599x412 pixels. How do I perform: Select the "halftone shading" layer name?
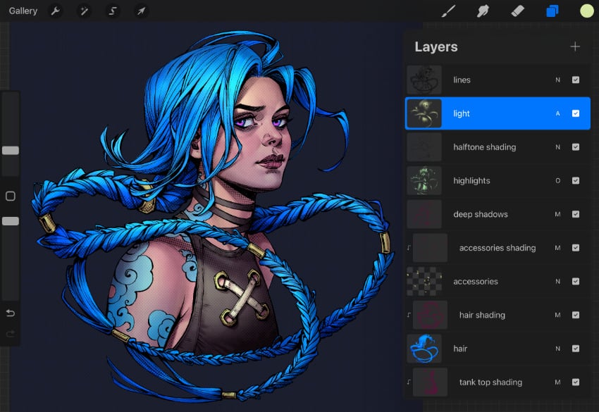click(x=484, y=147)
